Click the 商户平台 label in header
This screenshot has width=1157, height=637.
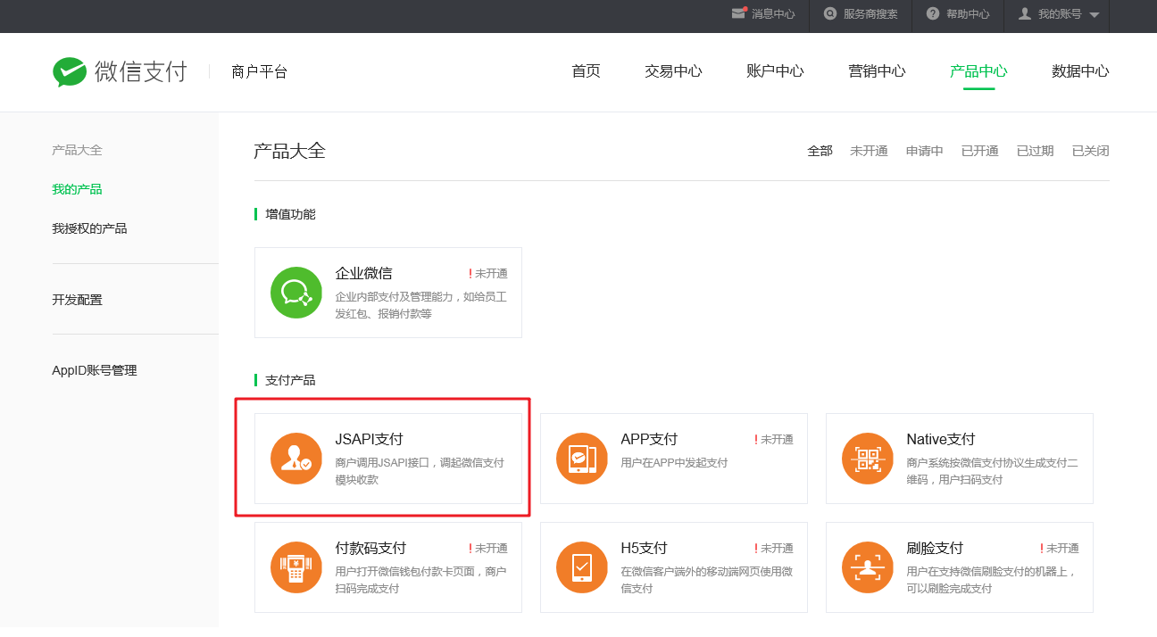(x=259, y=72)
